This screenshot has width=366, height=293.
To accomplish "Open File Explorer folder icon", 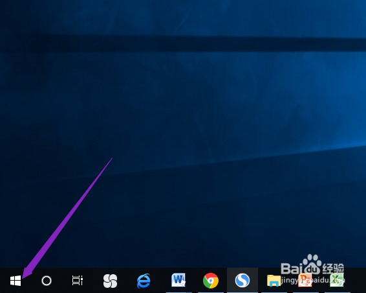I will (x=274, y=281).
